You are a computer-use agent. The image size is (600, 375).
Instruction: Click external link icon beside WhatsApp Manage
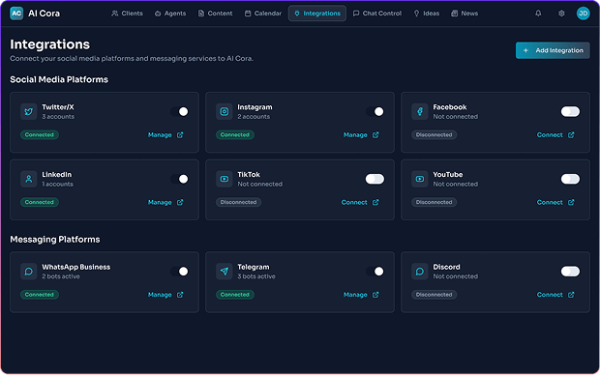pos(180,295)
